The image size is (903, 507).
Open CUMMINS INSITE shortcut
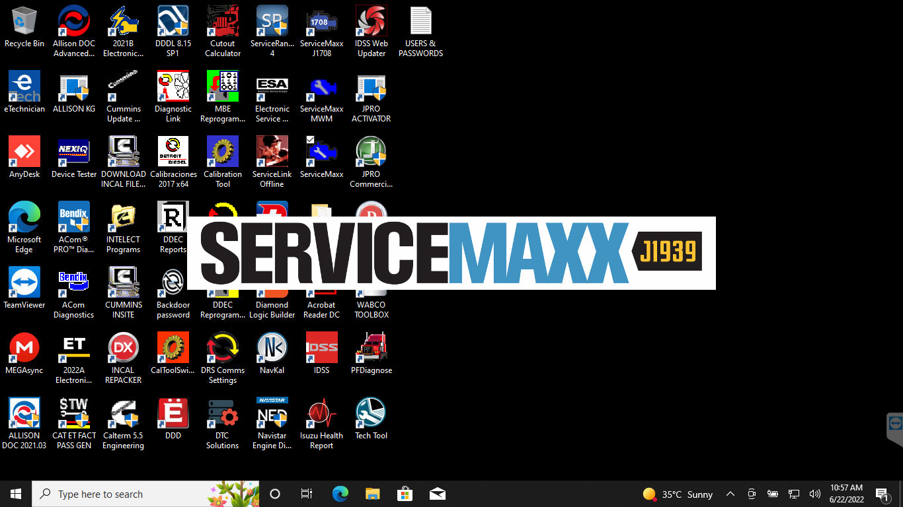(x=123, y=292)
